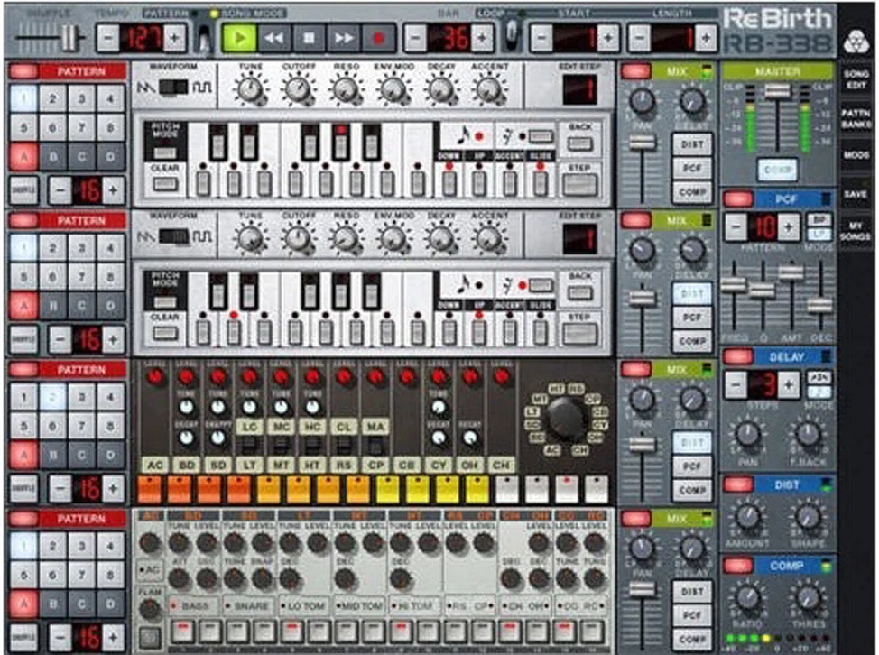Viewport: 879px width, 655px height.
Task: Click the rewind transport button
Action: (273, 38)
